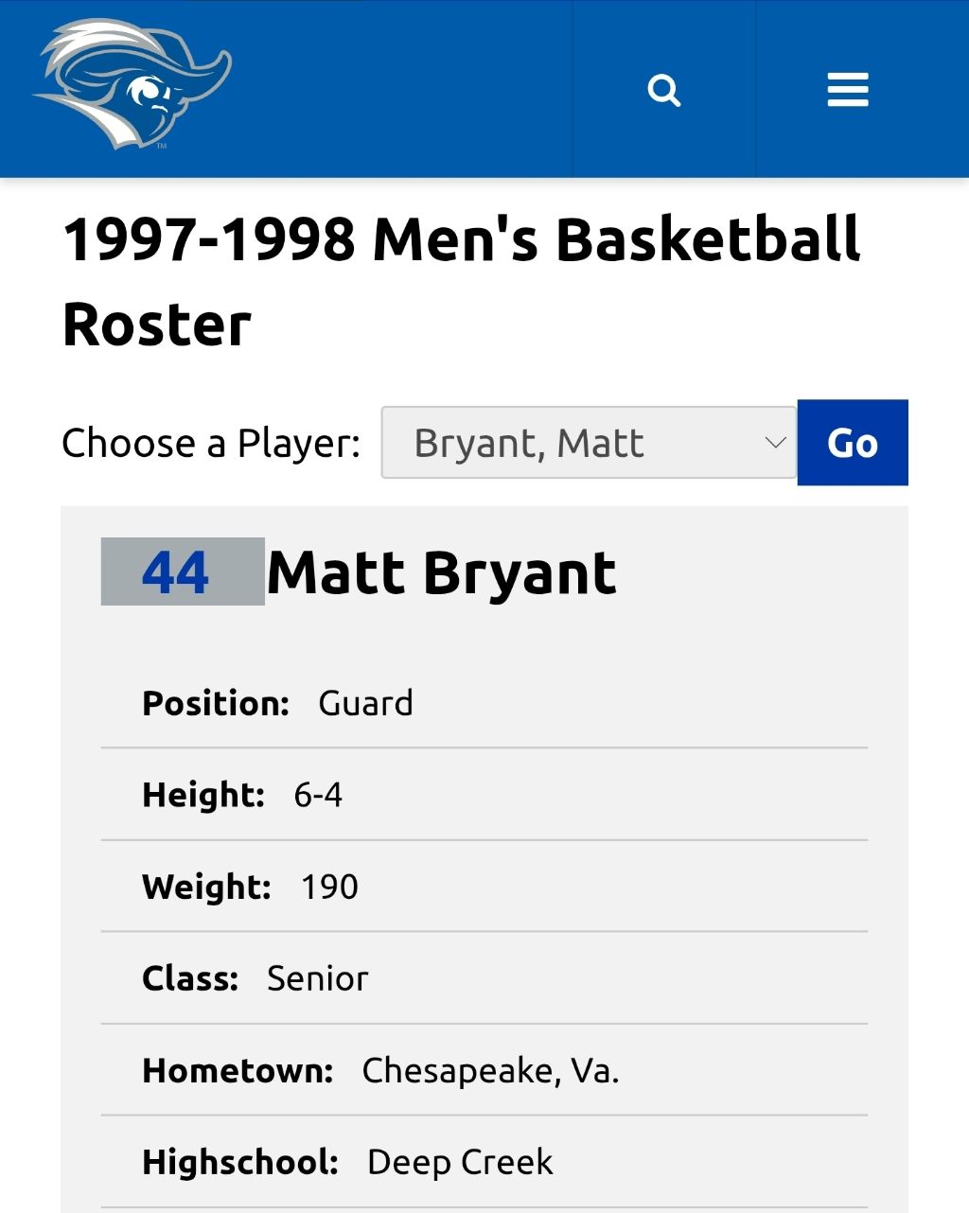This screenshot has height=1213, width=969.
Task: Click the Deep Creek high school value
Action: (460, 1162)
